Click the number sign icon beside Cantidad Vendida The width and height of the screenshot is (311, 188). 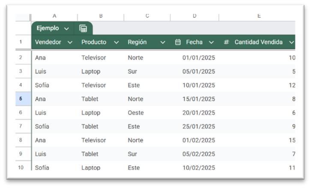(x=227, y=42)
